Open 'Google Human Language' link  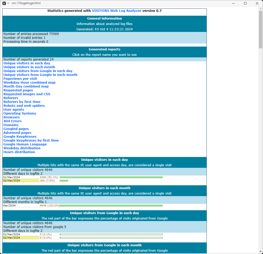[x=25, y=144]
